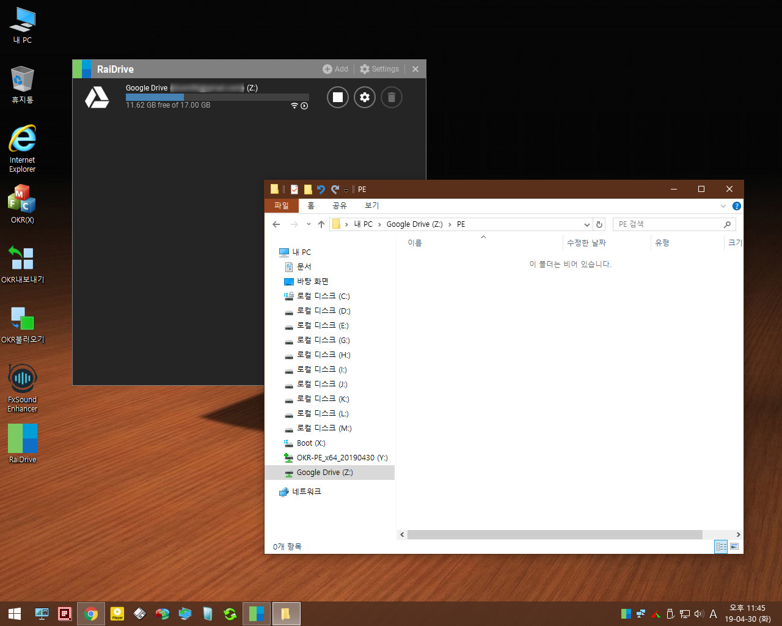The image size is (782, 626).
Task: Click Google Drive storage usage bar
Action: pos(217,97)
